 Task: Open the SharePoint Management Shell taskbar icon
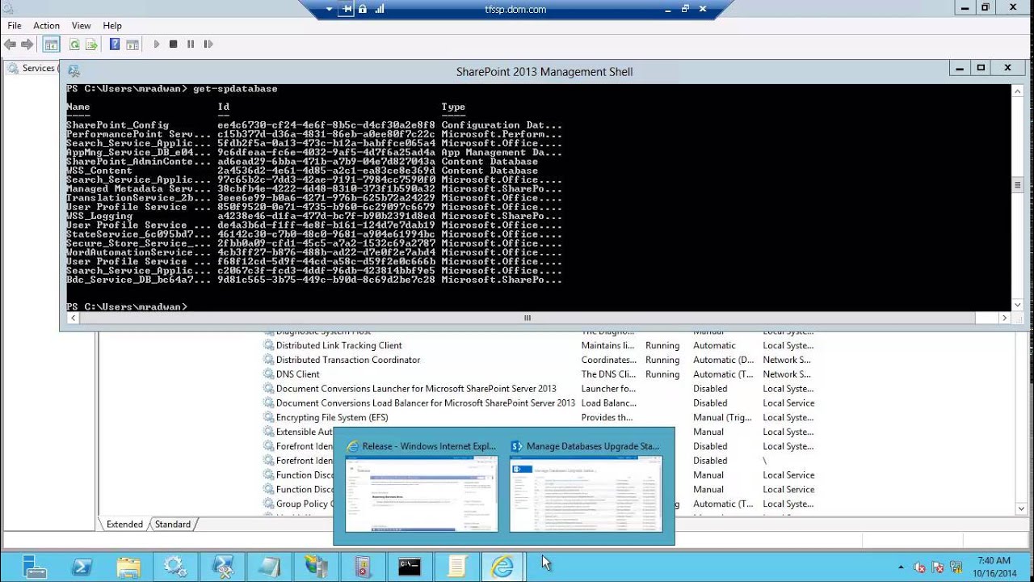click(x=222, y=567)
